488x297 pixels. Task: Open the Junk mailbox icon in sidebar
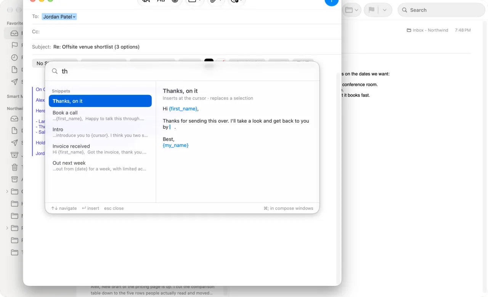point(14,155)
